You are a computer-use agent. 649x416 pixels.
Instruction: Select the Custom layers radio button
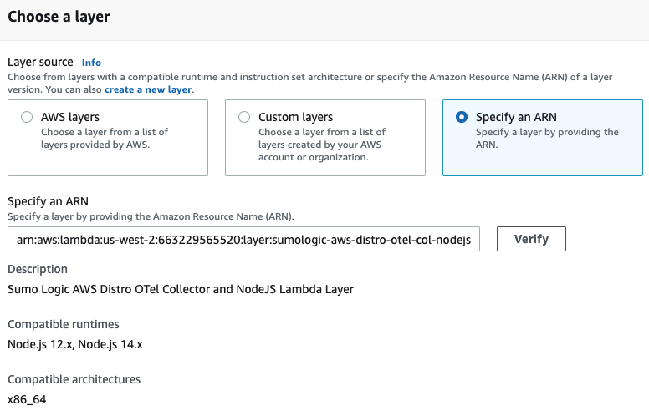[x=244, y=118]
